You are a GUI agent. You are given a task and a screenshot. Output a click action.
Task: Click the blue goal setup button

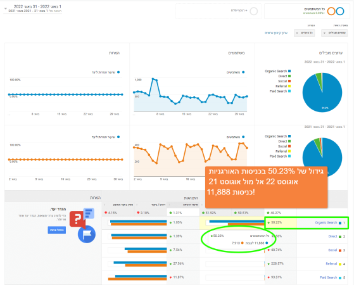tap(56, 230)
